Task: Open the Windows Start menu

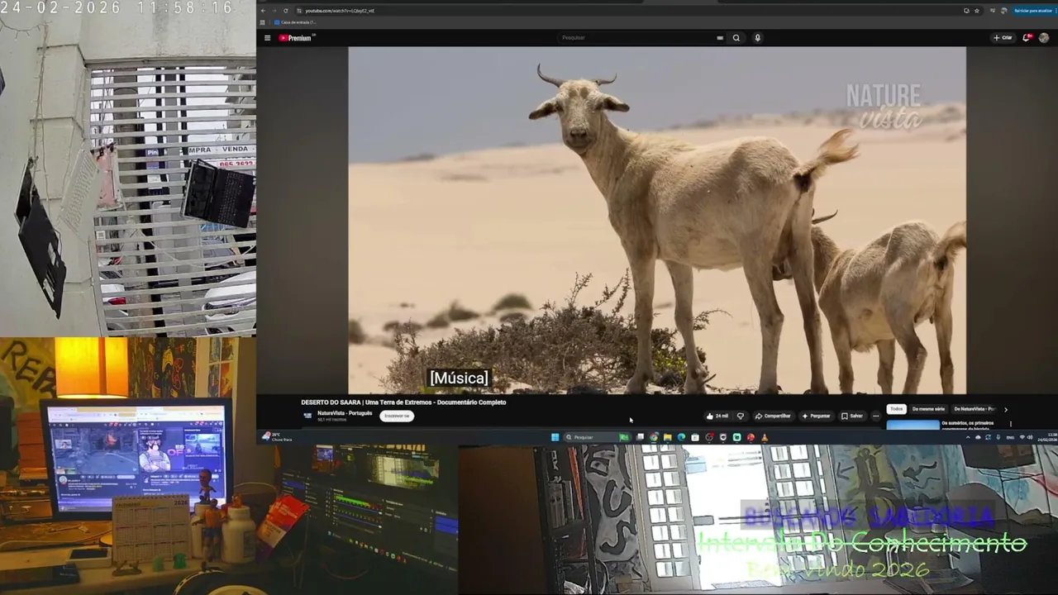Action: 555,437
